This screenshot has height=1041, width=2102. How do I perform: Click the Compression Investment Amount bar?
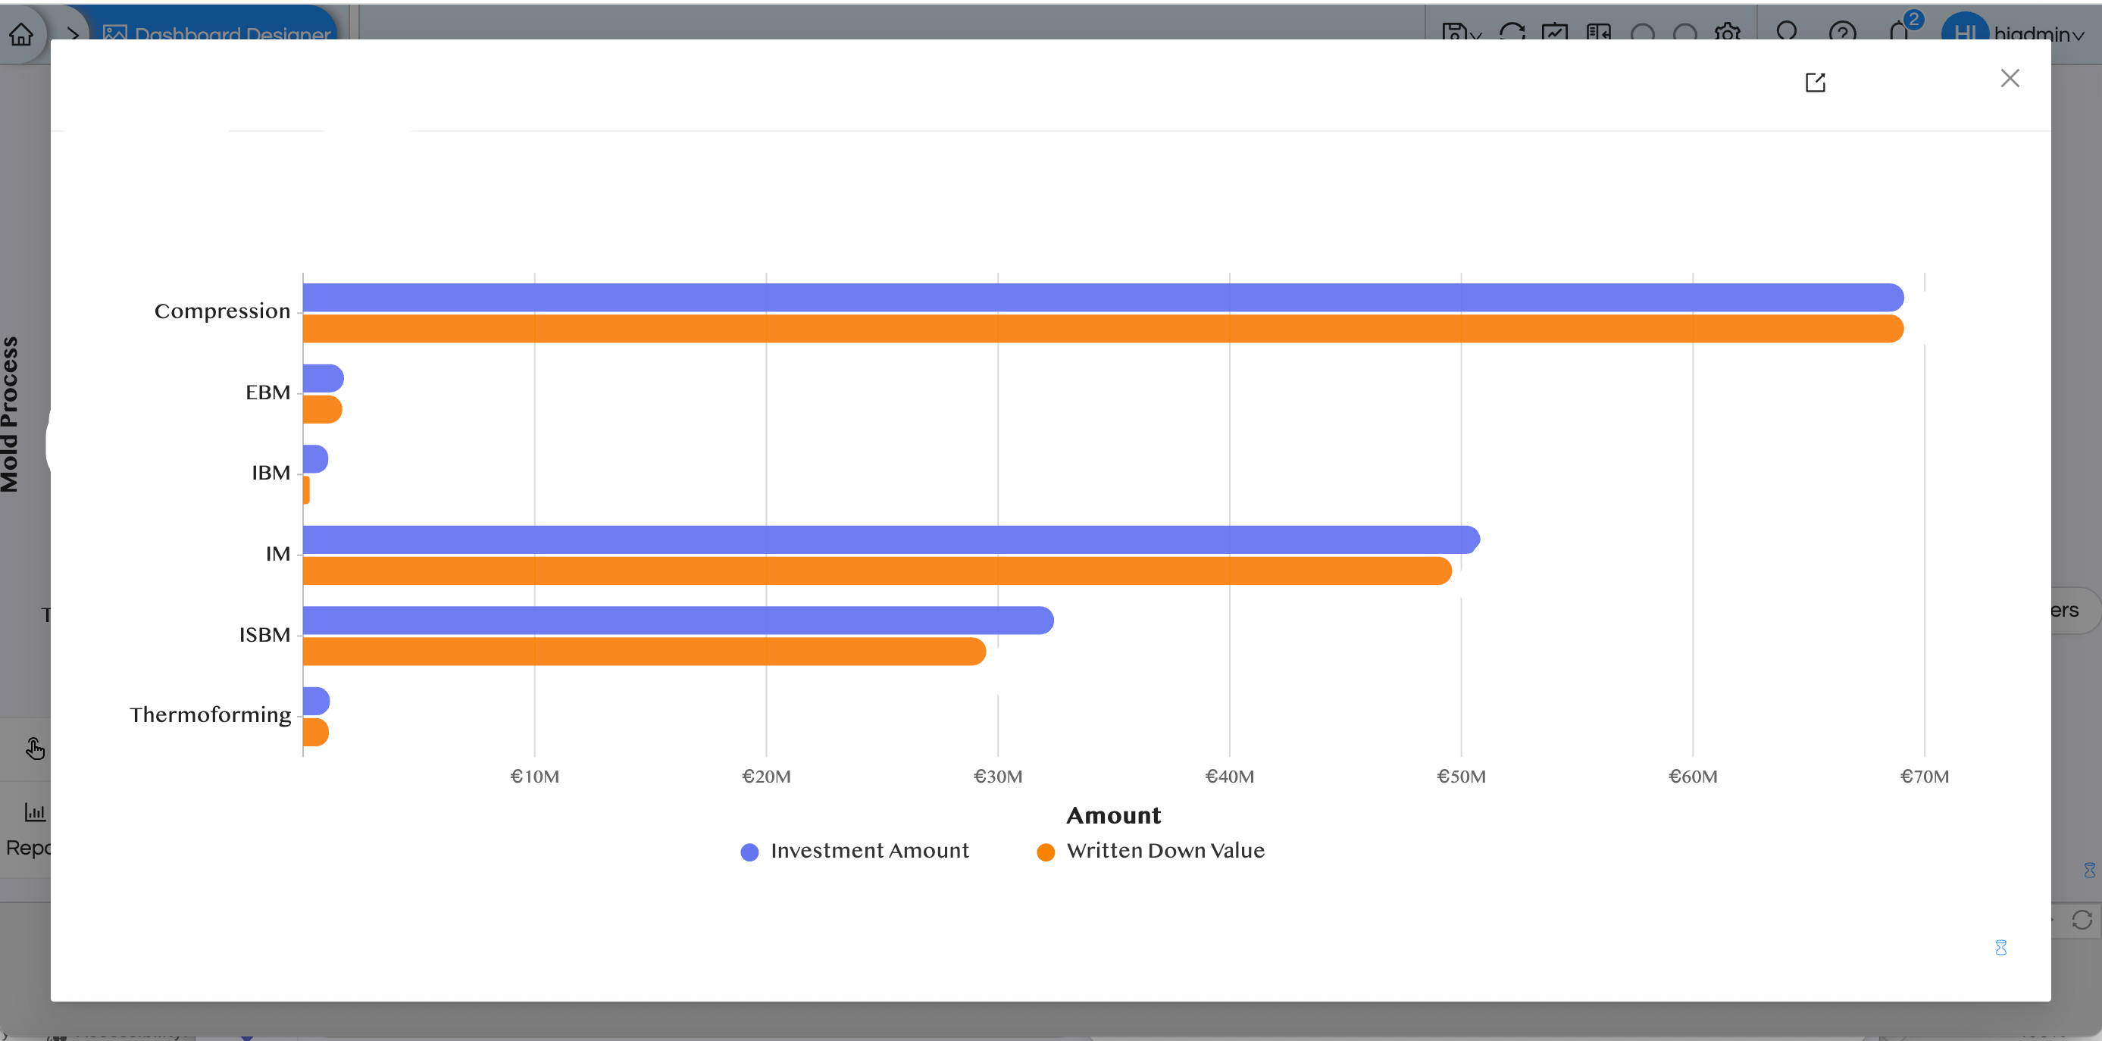point(1102,298)
